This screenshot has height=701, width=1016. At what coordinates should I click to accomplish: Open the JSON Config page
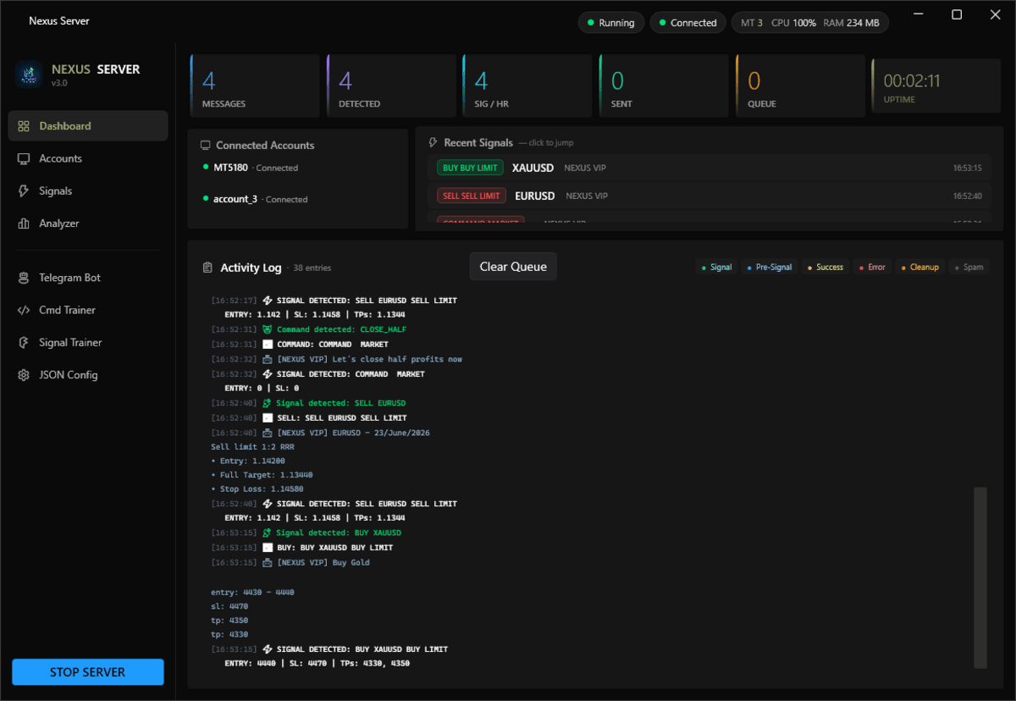88,375
